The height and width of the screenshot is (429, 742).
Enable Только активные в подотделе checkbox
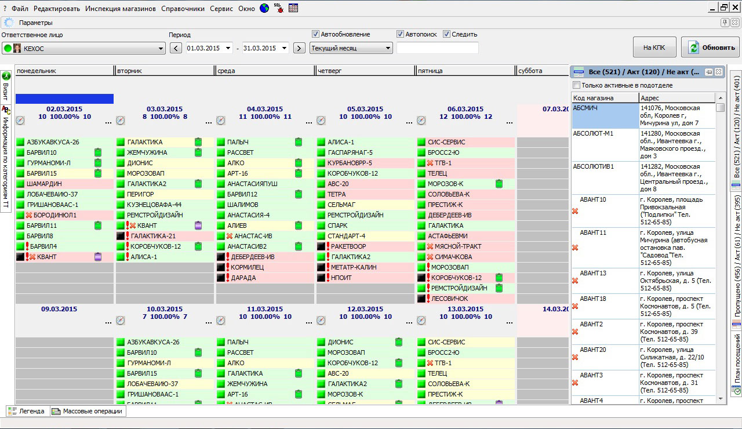click(576, 85)
